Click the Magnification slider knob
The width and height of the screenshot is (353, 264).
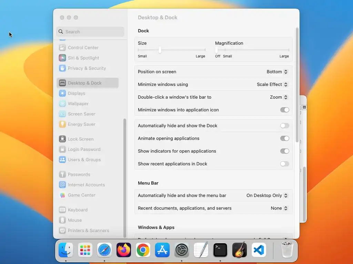pos(216,50)
